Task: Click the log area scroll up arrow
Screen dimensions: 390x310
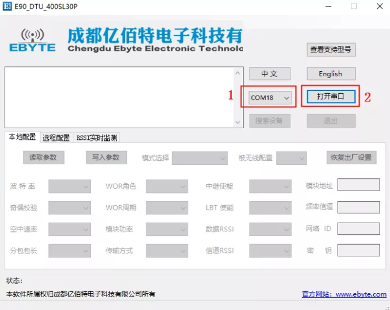Action: pyautogui.click(x=237, y=73)
